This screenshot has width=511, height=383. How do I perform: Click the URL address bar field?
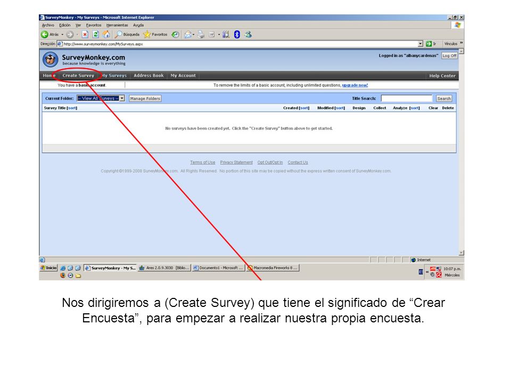(x=240, y=44)
